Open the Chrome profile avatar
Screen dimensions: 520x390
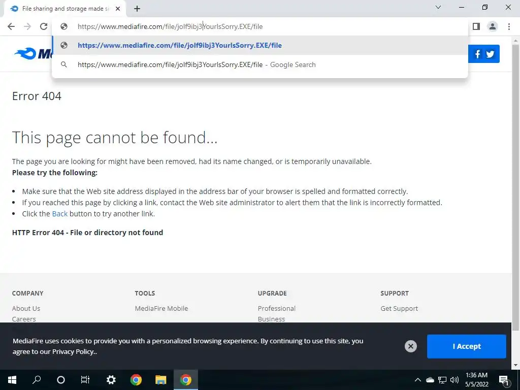point(493,26)
